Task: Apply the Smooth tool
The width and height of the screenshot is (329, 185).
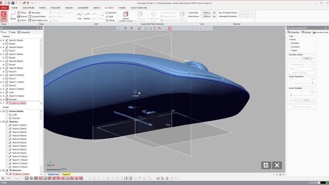Action: (x=111, y=12)
